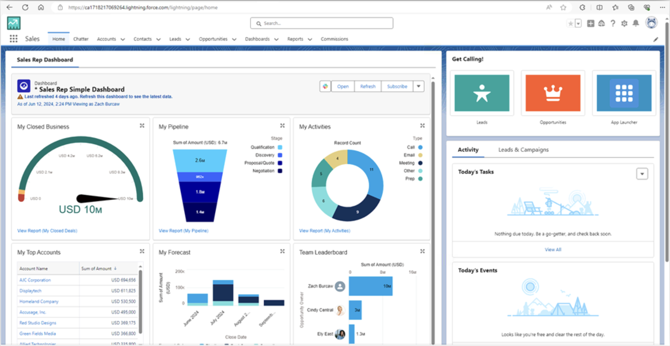The width and height of the screenshot is (670, 346).
Task: Open the browser extensions icon
Action: pyautogui.click(x=582, y=7)
